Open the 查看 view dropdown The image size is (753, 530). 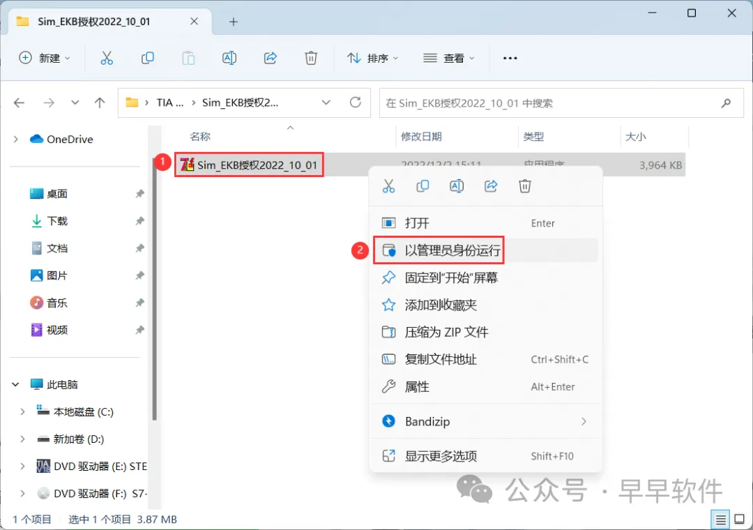click(x=448, y=58)
